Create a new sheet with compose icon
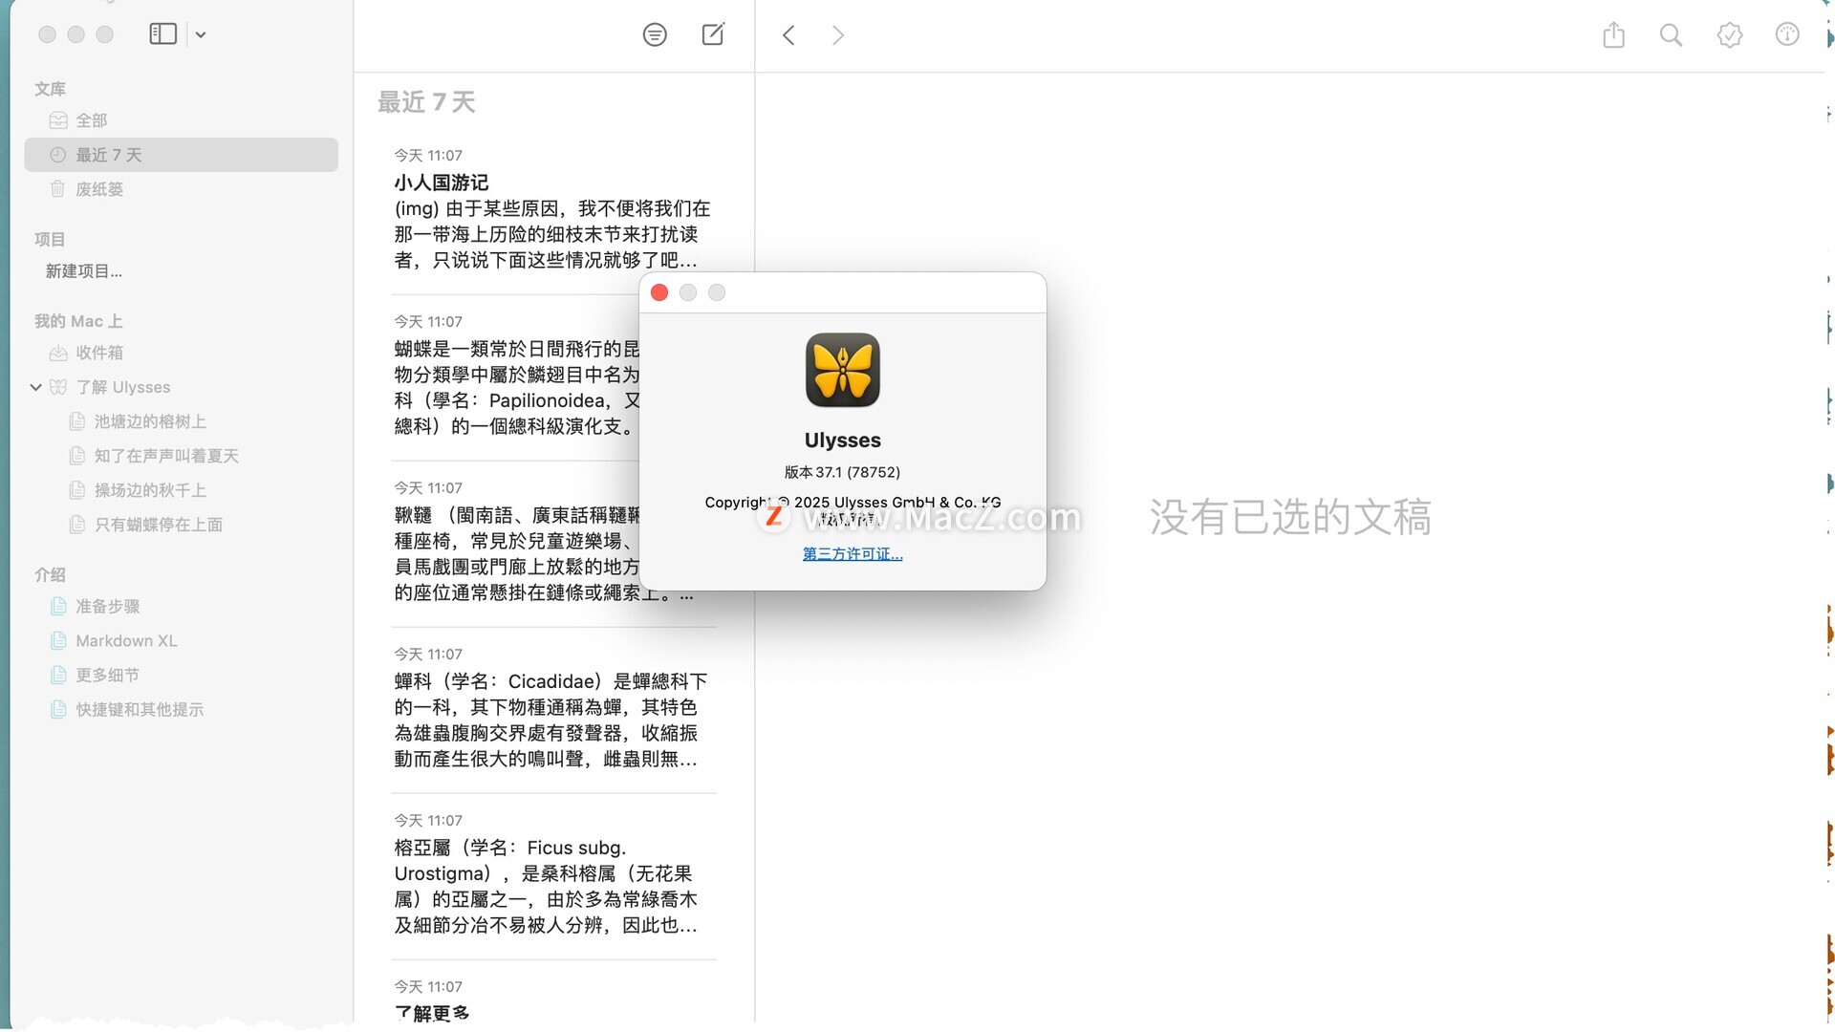1835x1032 pixels. 713,34
